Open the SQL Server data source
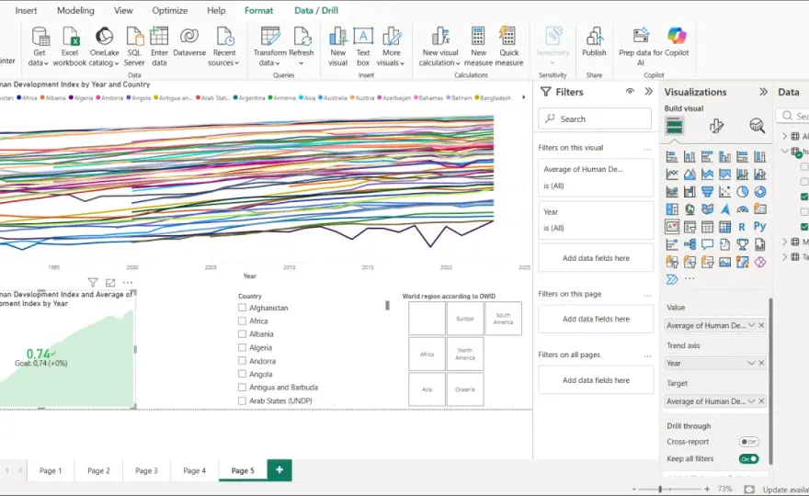809x496 pixels. click(x=134, y=47)
